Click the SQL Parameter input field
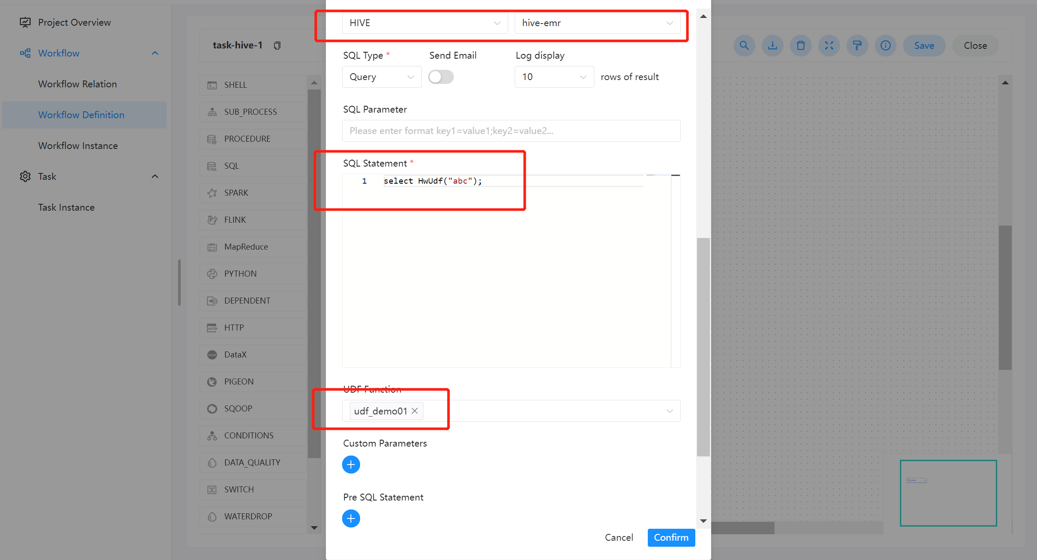The height and width of the screenshot is (560, 1037). (x=511, y=131)
